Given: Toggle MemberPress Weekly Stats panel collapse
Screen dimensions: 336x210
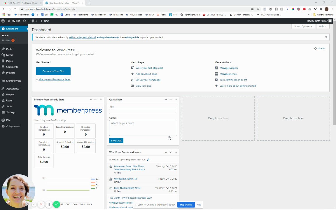Looking at the screenshot, I should 101,100.
